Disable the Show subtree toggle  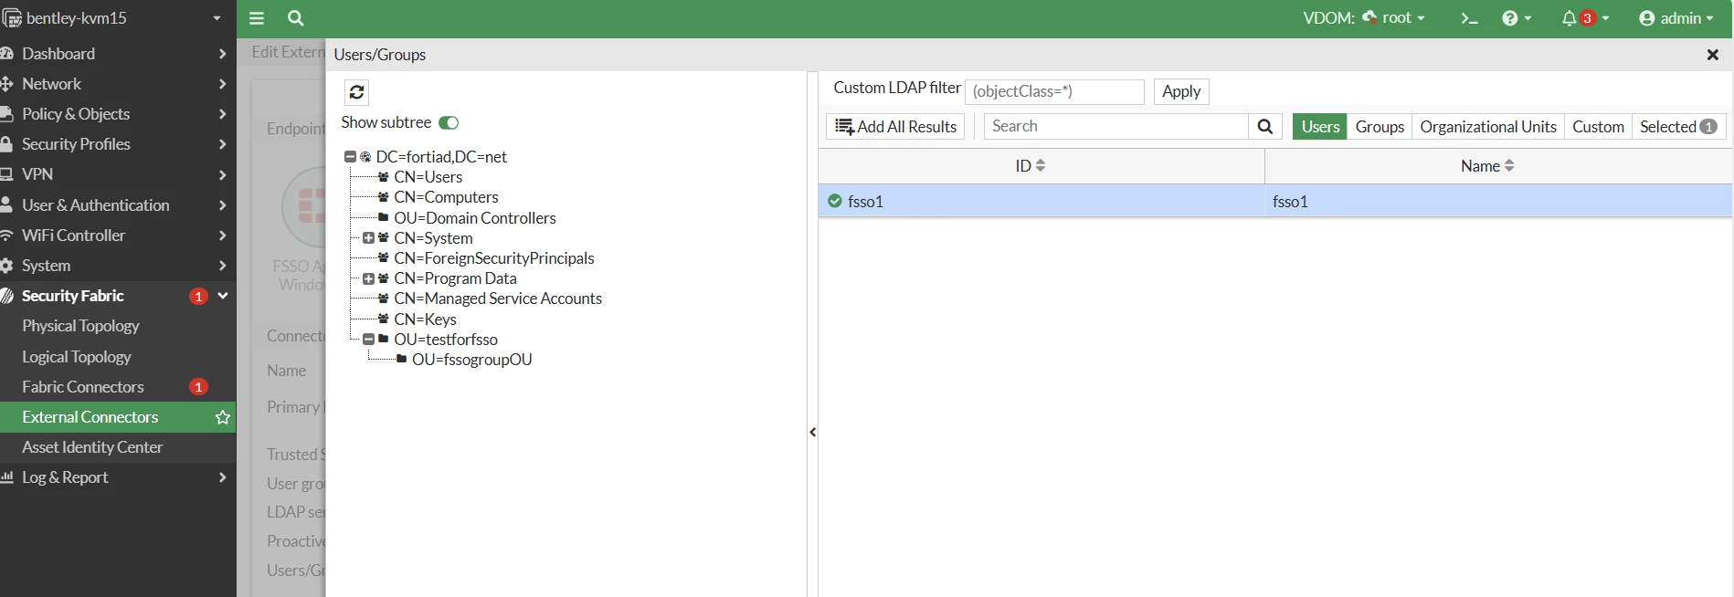pos(449,122)
